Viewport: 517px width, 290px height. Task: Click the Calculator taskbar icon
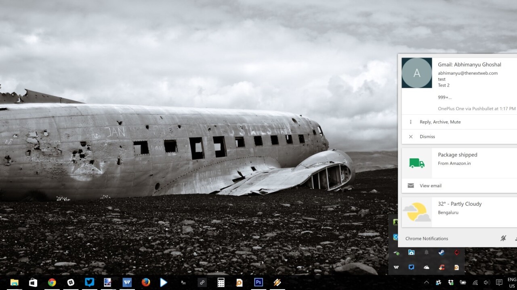(x=221, y=282)
